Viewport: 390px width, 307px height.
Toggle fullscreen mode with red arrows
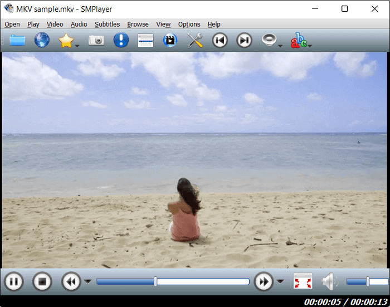[303, 281]
